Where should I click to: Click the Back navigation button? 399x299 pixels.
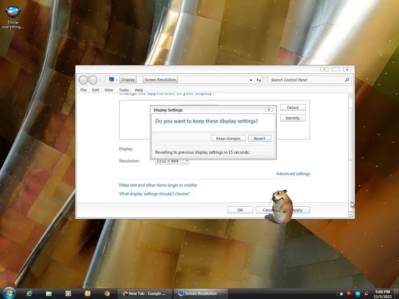click(83, 80)
